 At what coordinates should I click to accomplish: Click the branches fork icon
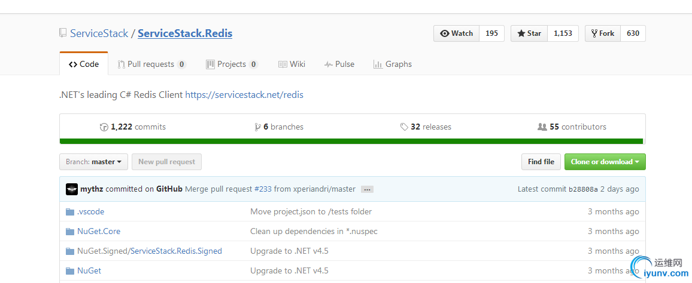pyautogui.click(x=257, y=127)
